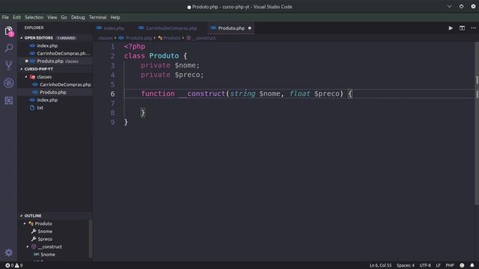The image size is (479, 269).
Task: Select $nome parameter under __construct in Outline
Action: coord(48,254)
